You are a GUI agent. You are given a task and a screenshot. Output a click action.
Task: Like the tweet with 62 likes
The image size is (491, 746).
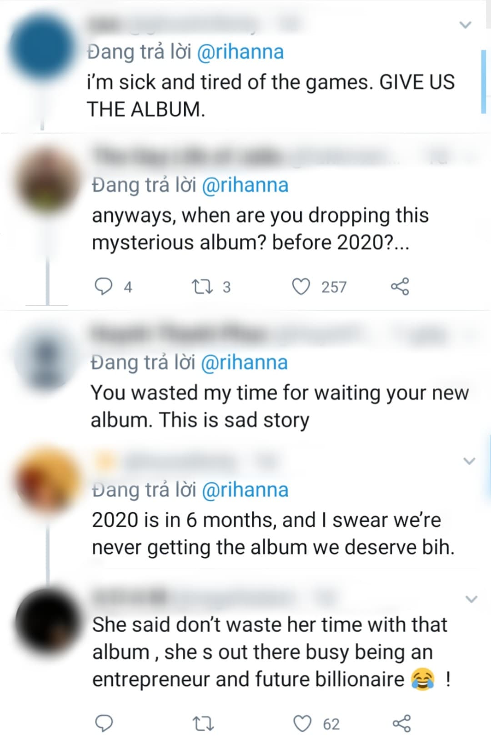[x=302, y=723]
